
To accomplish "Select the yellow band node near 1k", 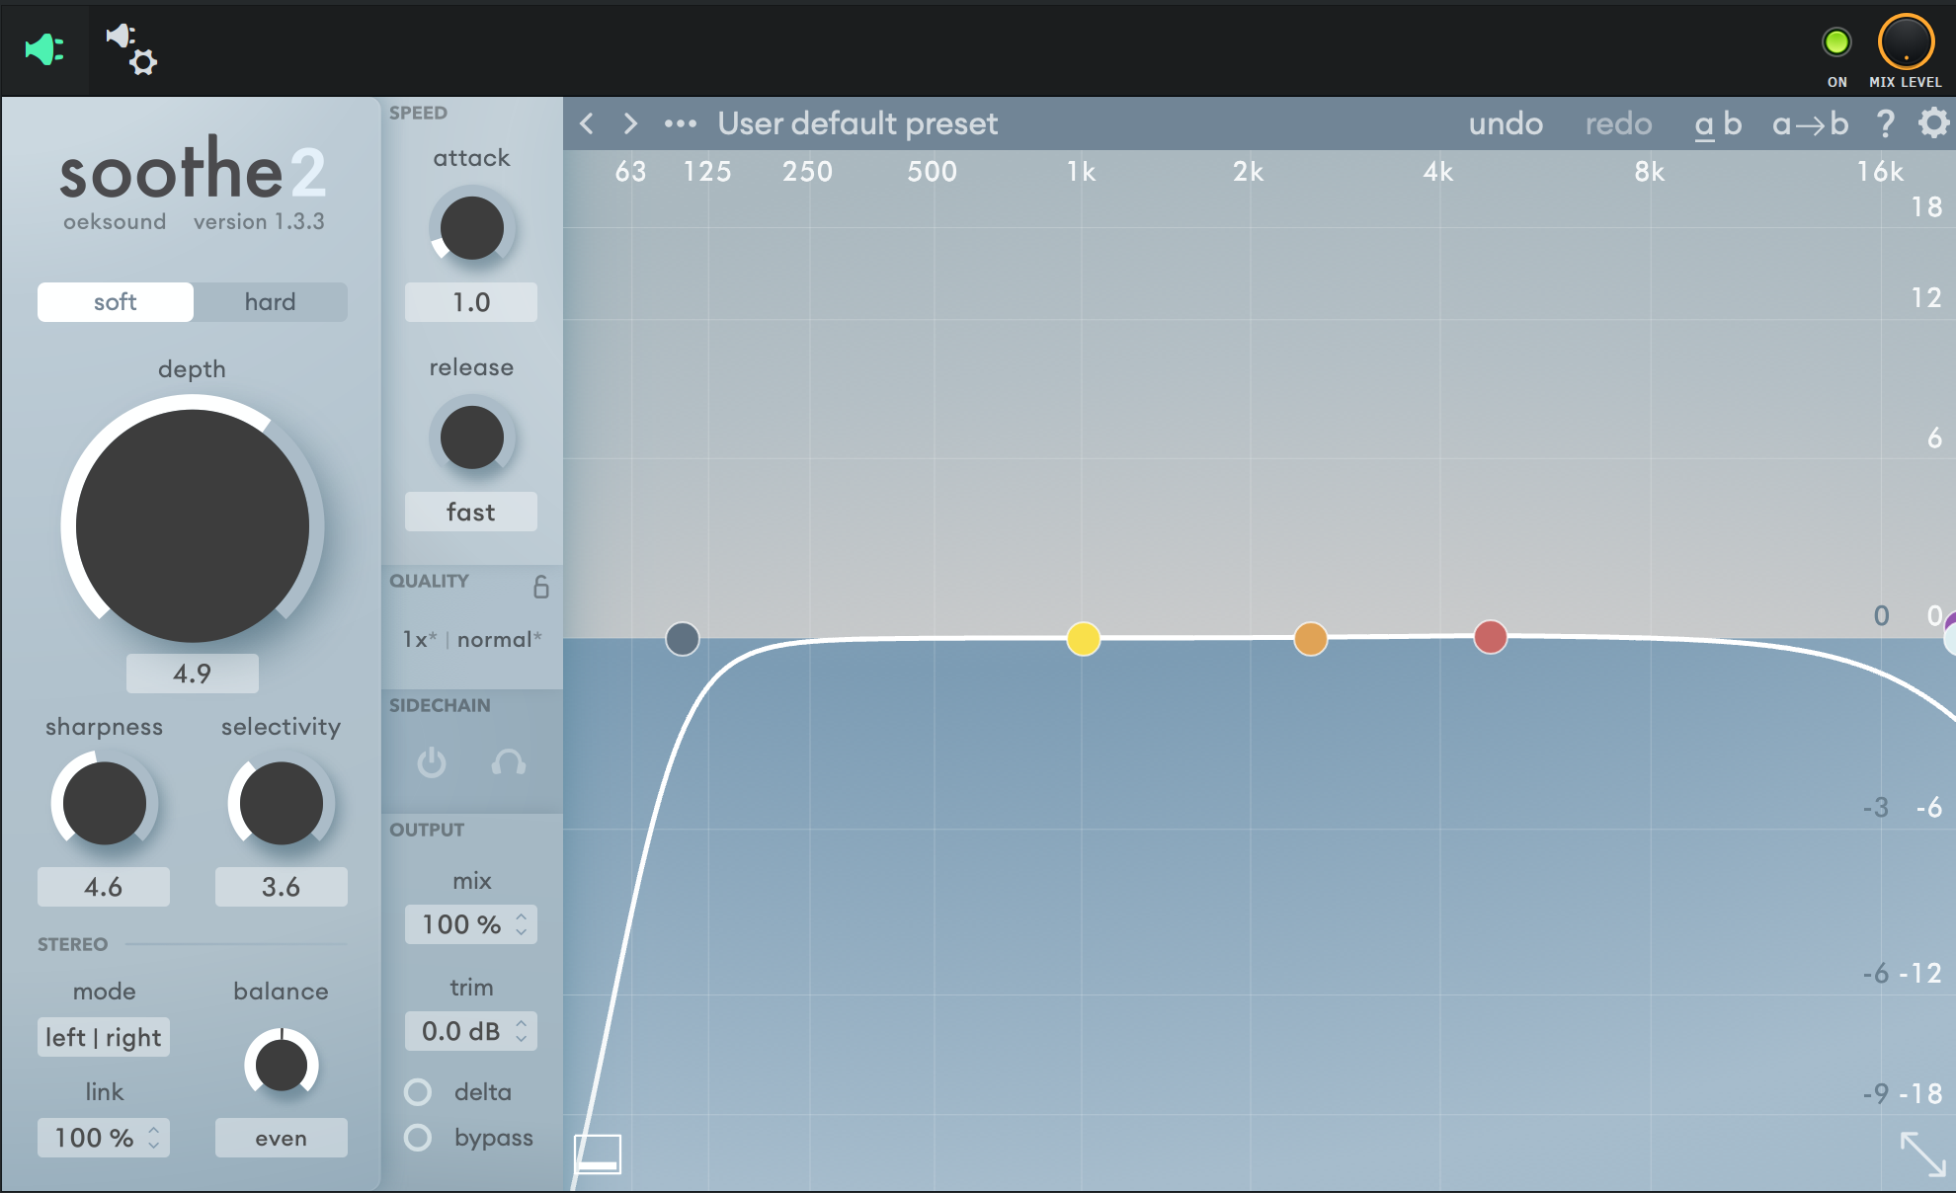I will 1083,639.
